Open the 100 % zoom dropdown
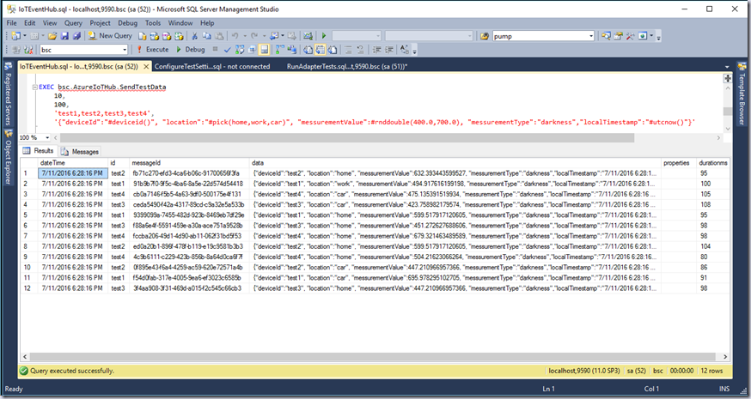The width and height of the screenshot is (751, 399). [47, 138]
